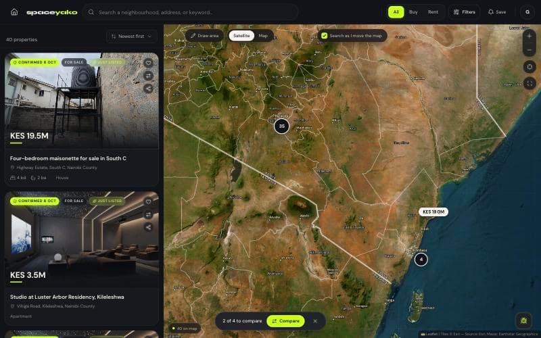
Task: Switch to the Rent tab
Action: click(x=433, y=12)
